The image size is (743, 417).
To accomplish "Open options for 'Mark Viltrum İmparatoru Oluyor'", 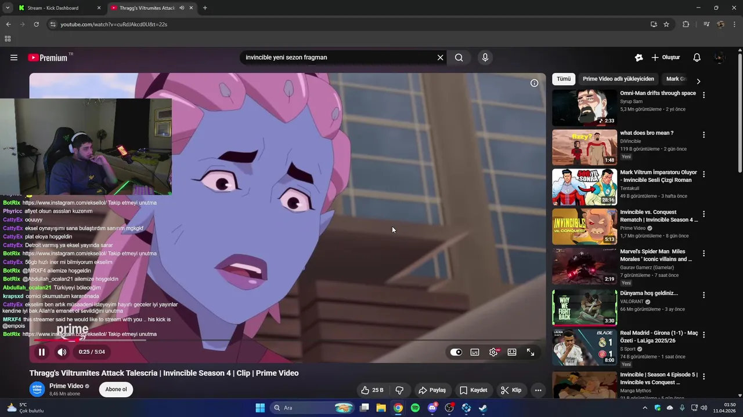I will coord(704,174).
